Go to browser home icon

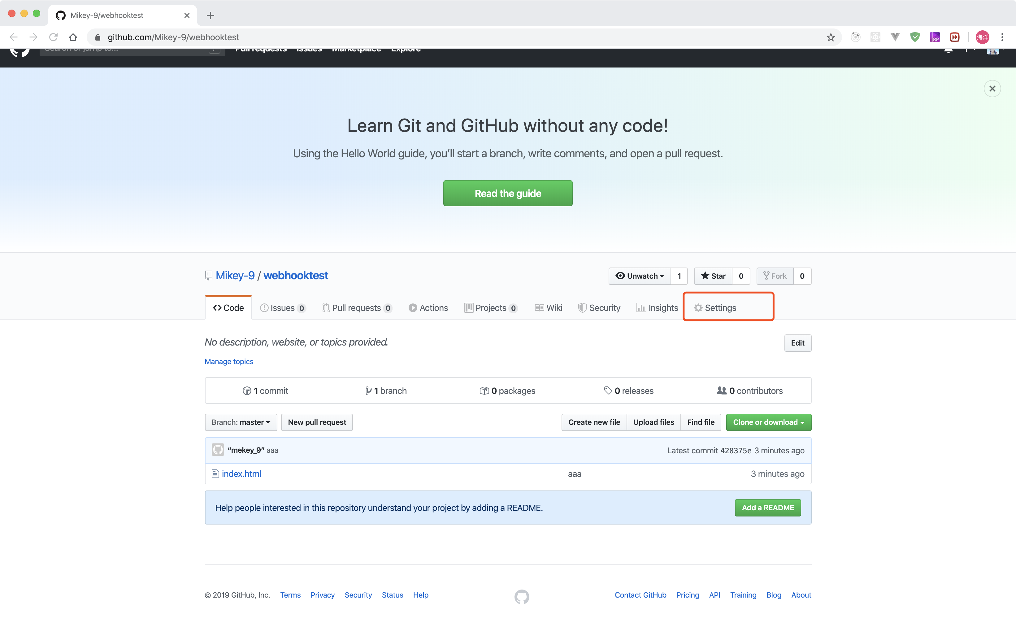coord(73,37)
